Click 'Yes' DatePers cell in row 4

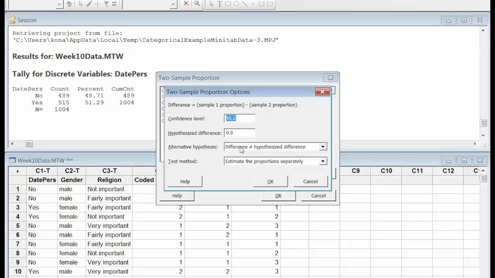[43, 217]
